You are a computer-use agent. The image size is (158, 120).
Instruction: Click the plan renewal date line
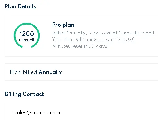tap(93, 40)
